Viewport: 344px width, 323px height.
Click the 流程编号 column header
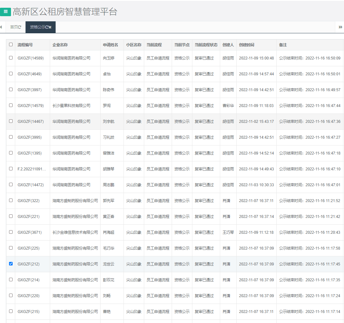point(25,45)
